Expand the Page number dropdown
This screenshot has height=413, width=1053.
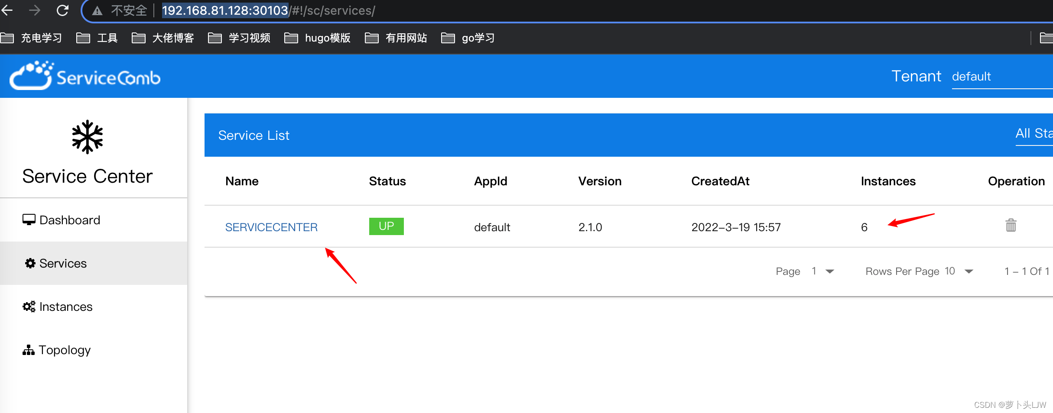click(822, 271)
